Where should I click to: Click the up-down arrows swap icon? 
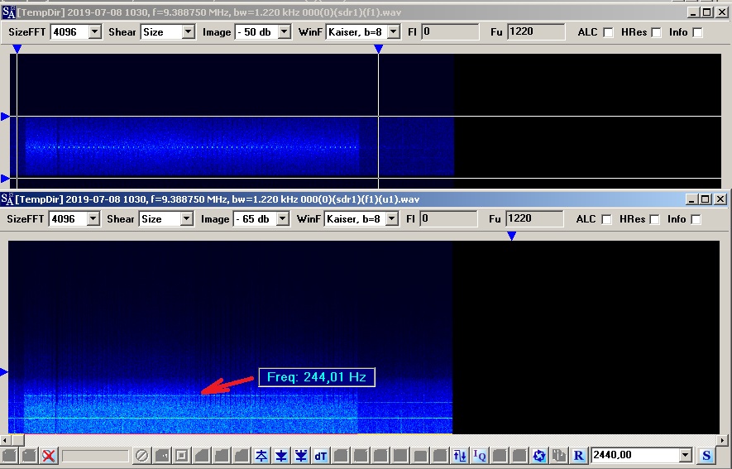(x=461, y=456)
